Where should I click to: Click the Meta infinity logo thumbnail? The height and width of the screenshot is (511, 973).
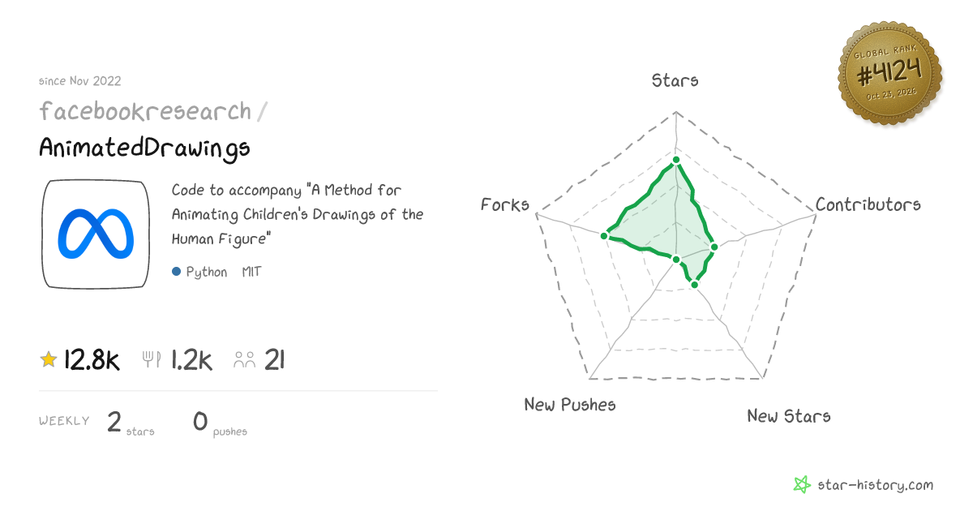(x=96, y=234)
